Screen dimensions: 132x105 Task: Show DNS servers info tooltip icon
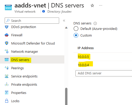click(95, 23)
